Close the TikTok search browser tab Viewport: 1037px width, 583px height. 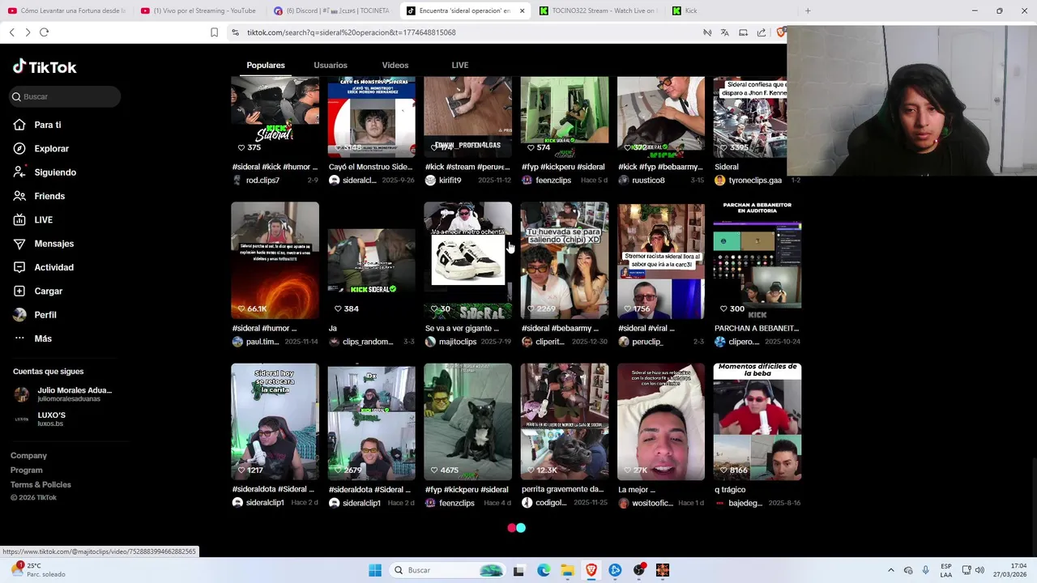(x=522, y=11)
